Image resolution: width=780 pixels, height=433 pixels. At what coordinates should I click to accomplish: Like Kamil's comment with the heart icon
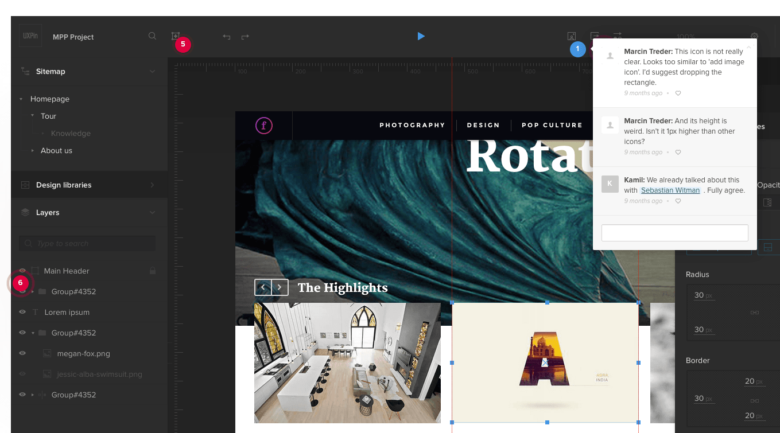click(x=678, y=201)
